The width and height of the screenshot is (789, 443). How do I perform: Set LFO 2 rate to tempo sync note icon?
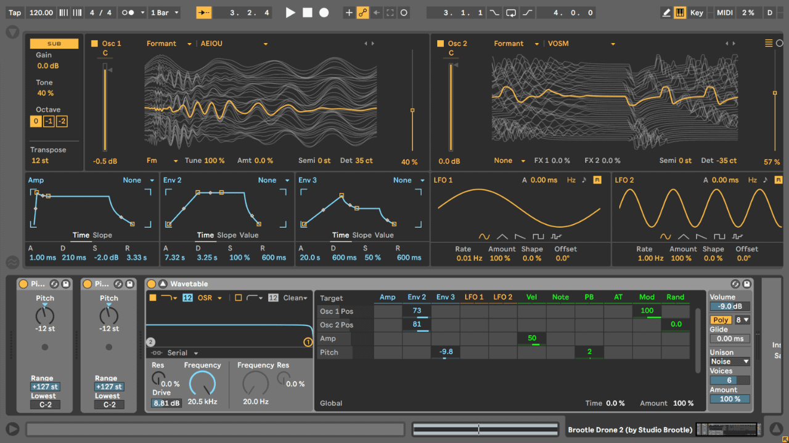(765, 180)
